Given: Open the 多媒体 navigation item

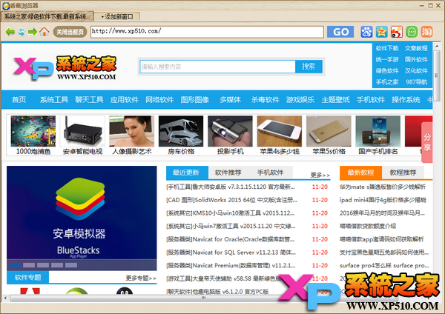Looking at the screenshot, I should (x=230, y=100).
